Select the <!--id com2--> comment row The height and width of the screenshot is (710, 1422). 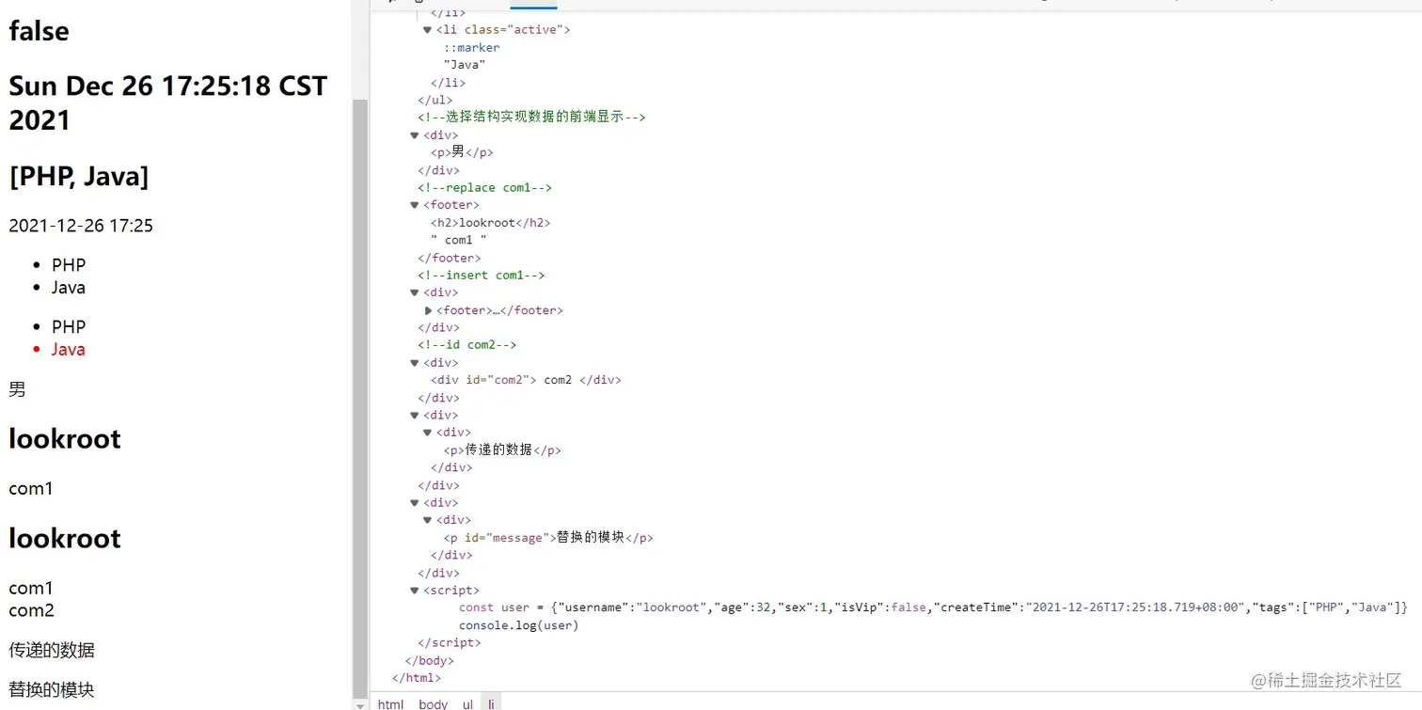[x=467, y=345]
